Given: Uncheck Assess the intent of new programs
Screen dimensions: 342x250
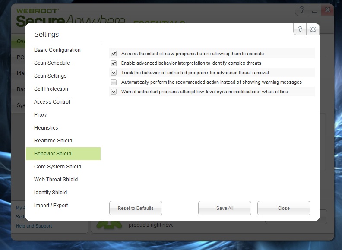Looking at the screenshot, I should pos(114,54).
